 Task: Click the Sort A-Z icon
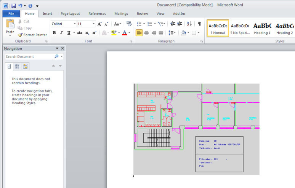[x=189, y=24]
